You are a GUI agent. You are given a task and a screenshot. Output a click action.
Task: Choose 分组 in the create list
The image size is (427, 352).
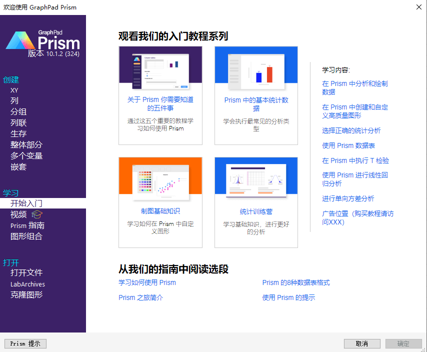tap(18, 111)
